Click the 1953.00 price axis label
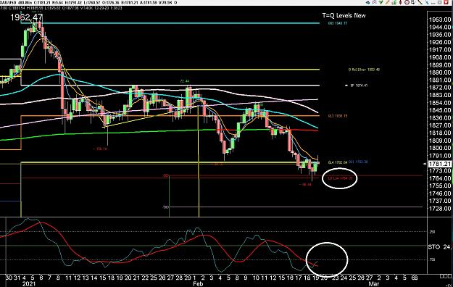Screen dimensions: 453x287 (440, 20)
